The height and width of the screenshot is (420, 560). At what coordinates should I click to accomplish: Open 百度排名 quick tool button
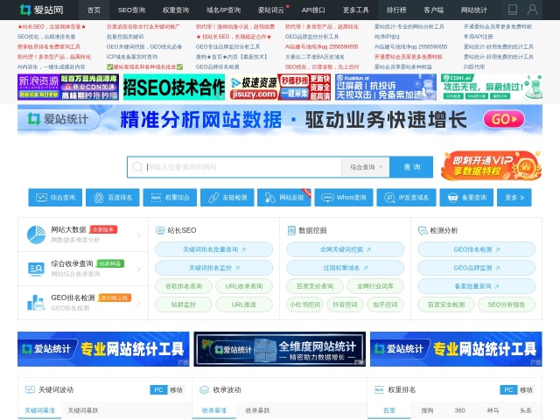coord(113,198)
